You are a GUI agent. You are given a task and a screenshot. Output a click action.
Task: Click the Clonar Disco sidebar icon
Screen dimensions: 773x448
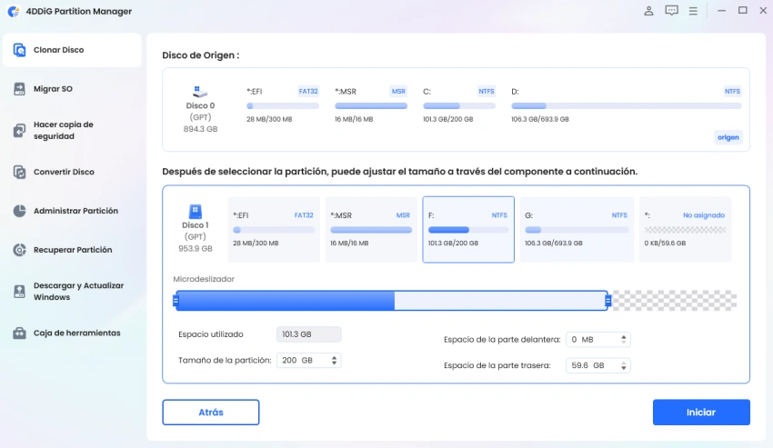coord(19,50)
